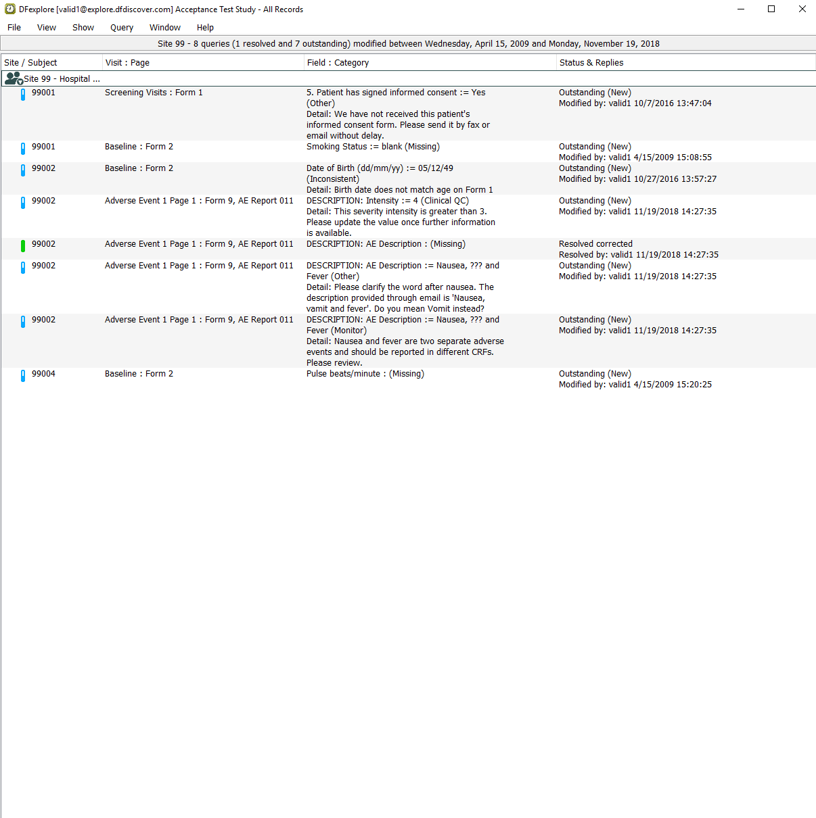Click the green resolved query status icon

(x=23, y=246)
